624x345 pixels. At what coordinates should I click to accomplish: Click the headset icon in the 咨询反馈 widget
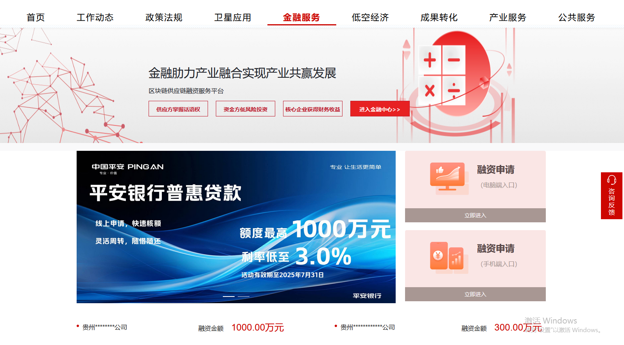pos(611,180)
